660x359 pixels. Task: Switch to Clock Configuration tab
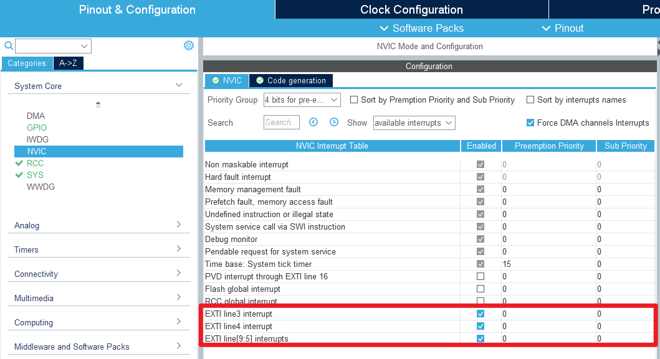pyautogui.click(x=412, y=9)
